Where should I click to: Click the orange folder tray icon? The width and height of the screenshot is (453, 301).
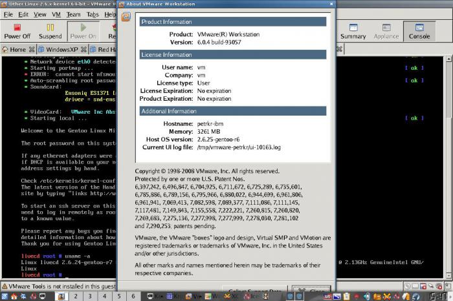click(x=377, y=296)
